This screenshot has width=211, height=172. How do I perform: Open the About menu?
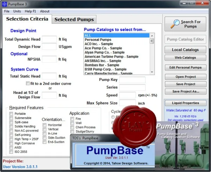click(45, 11)
